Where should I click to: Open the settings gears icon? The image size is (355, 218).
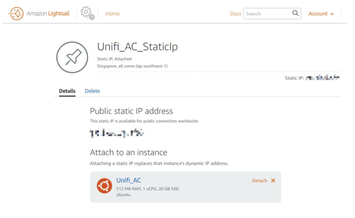point(88,14)
